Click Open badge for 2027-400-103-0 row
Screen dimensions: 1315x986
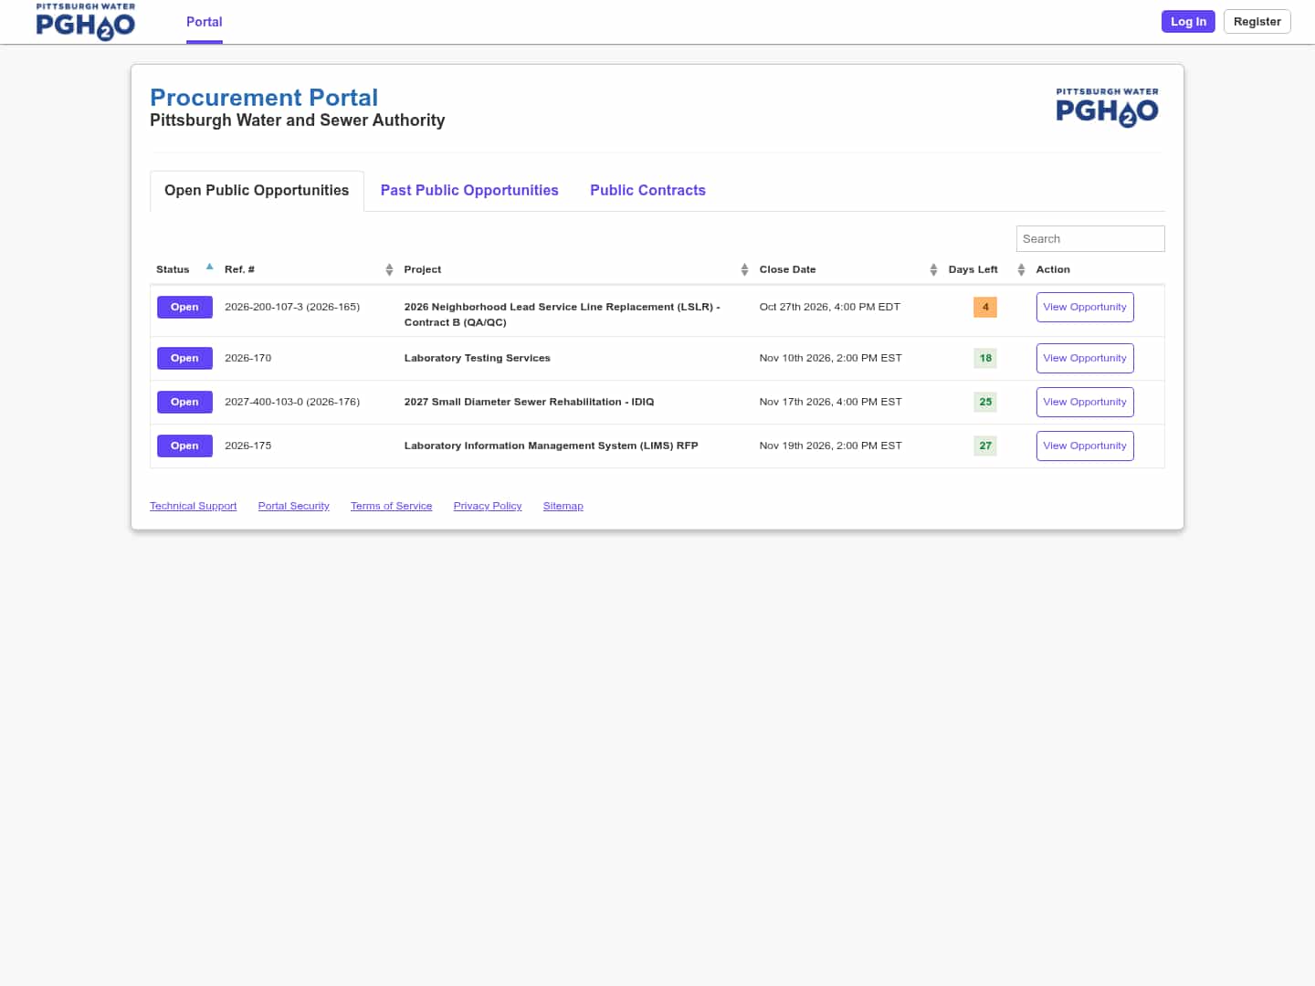pyautogui.click(x=184, y=402)
